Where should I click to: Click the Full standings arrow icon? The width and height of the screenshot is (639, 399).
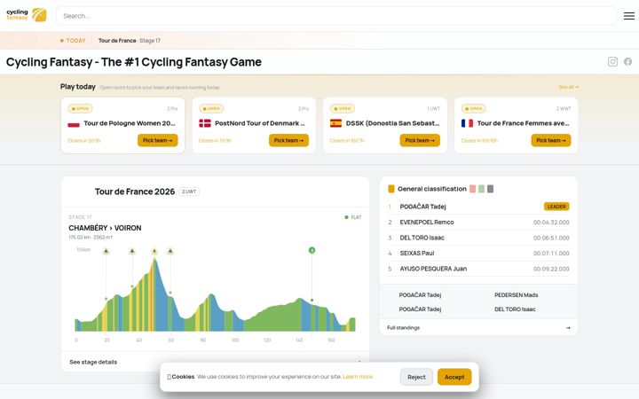click(x=568, y=328)
